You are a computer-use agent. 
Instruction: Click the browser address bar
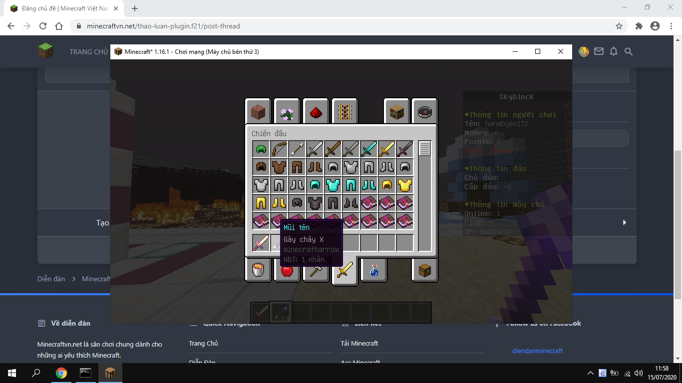tap(347, 26)
